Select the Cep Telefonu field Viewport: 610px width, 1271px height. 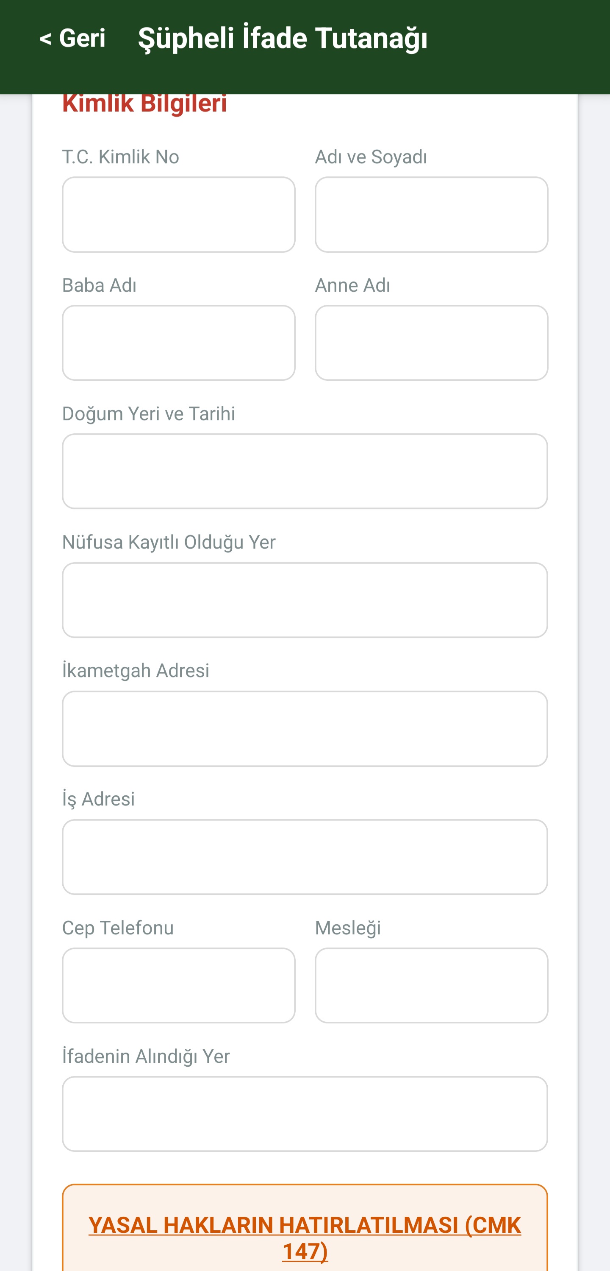tap(178, 985)
